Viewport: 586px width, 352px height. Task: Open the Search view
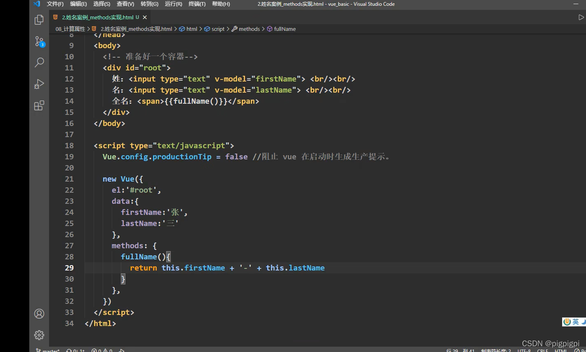pos(39,63)
